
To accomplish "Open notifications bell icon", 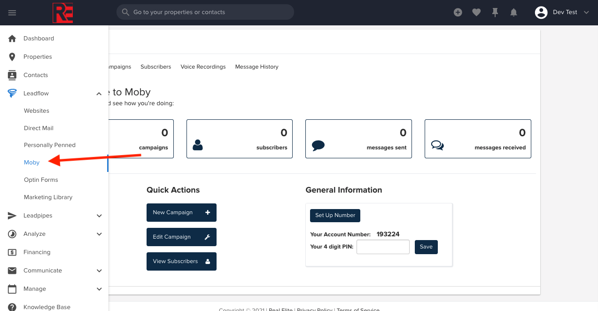I will 514,13.
